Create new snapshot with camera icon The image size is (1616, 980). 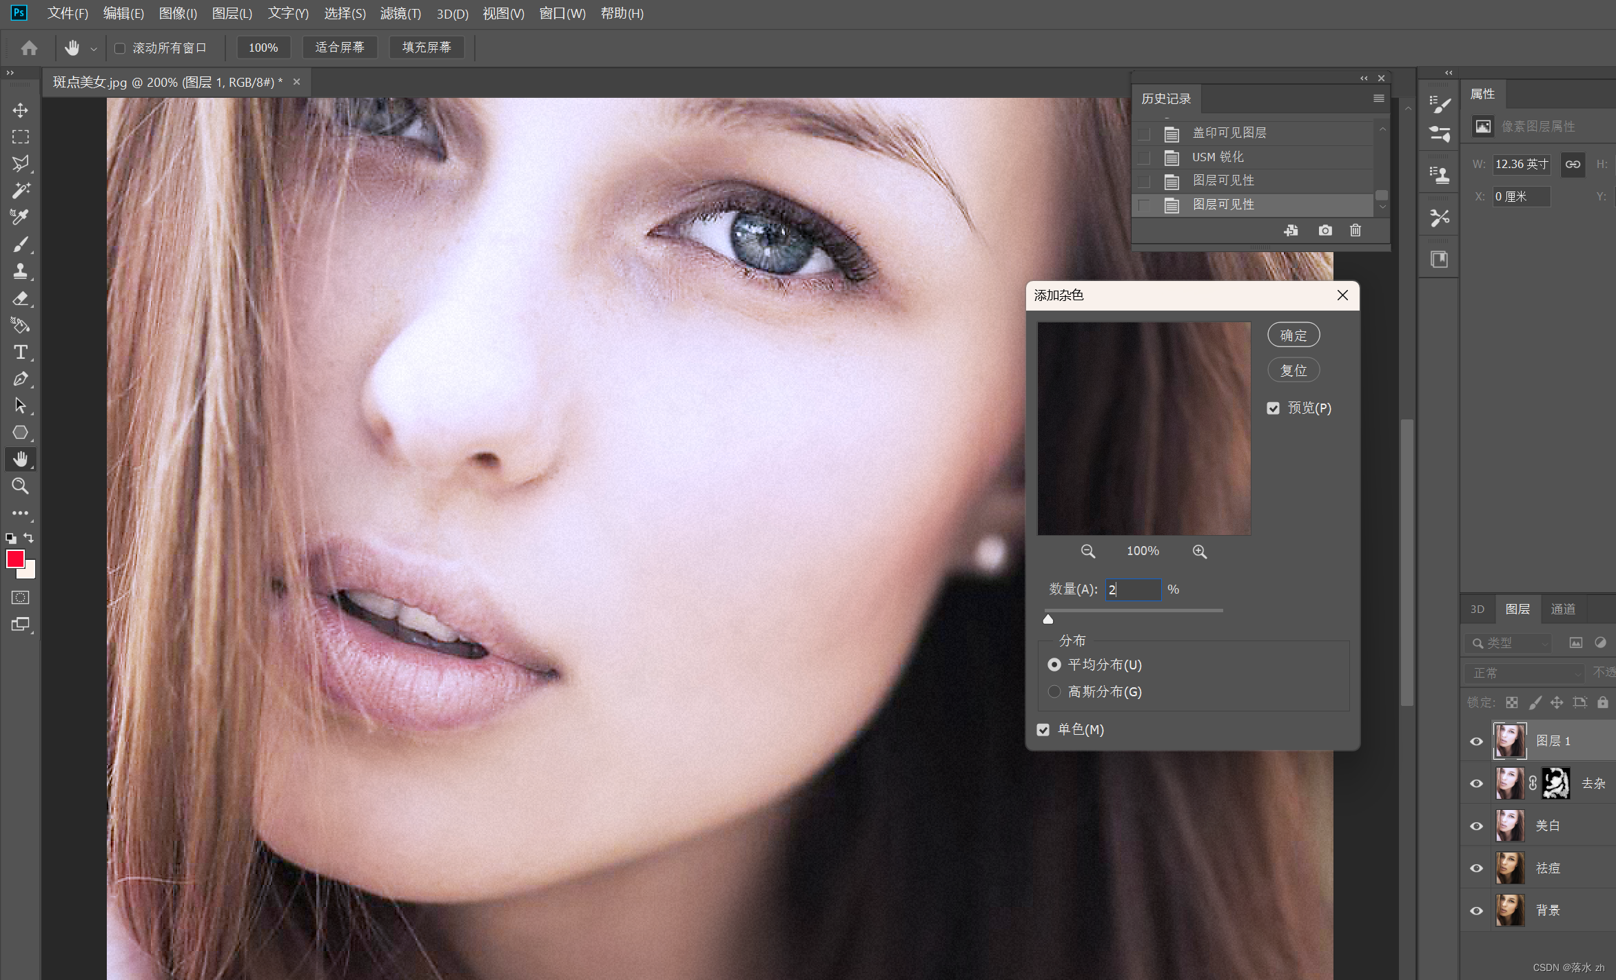[1324, 230]
